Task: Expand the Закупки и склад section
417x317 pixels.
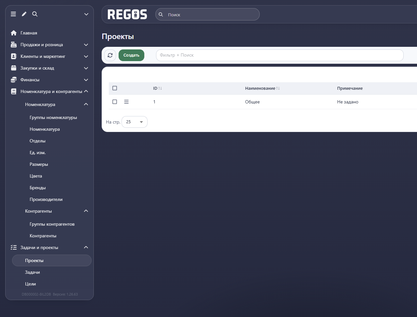Action: (x=86, y=68)
